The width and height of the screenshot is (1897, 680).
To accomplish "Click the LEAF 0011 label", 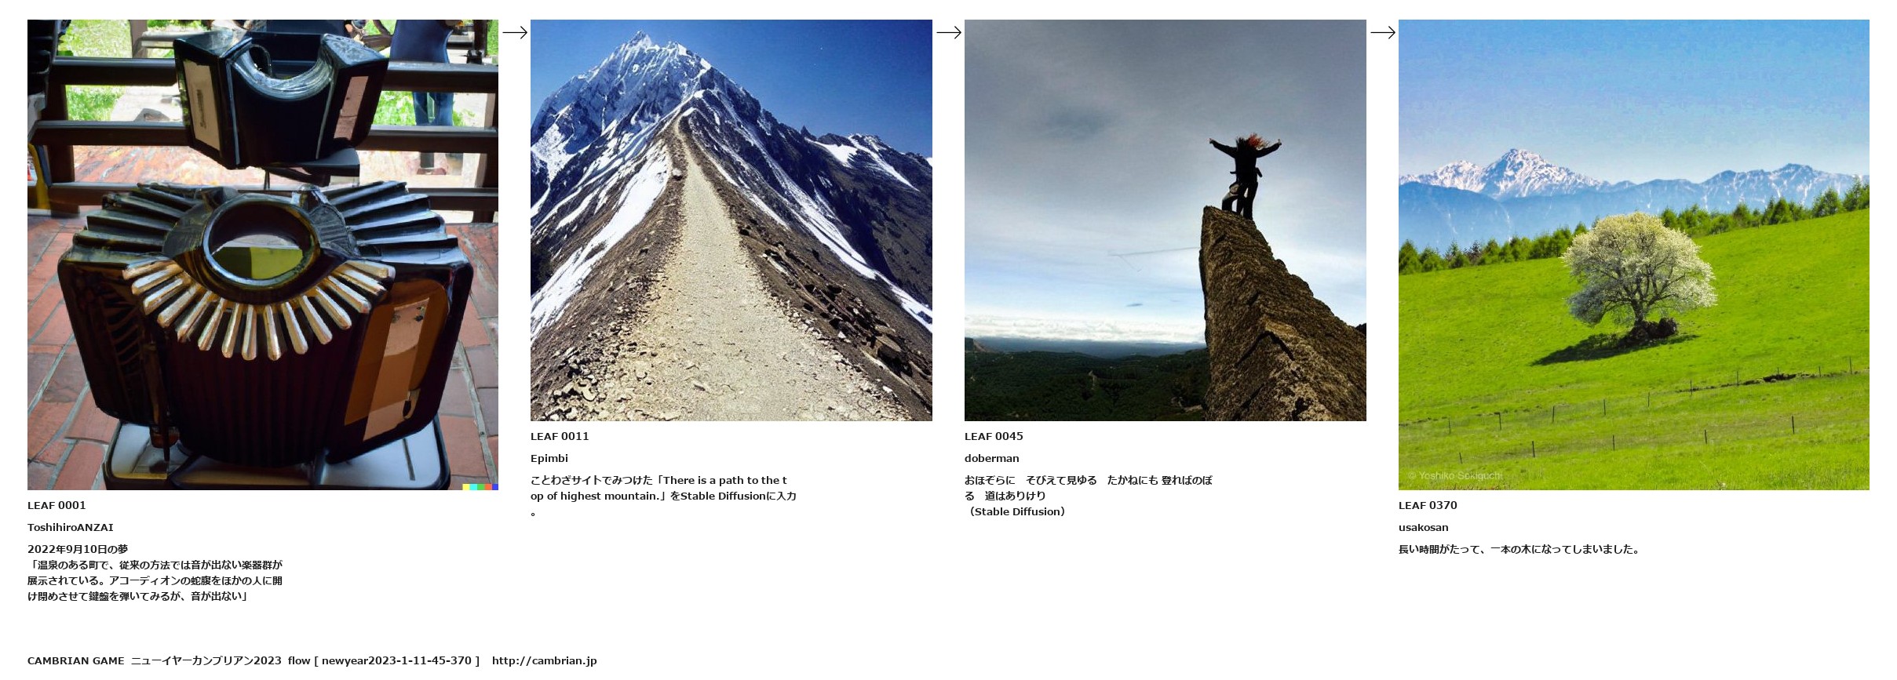I will click(x=560, y=436).
